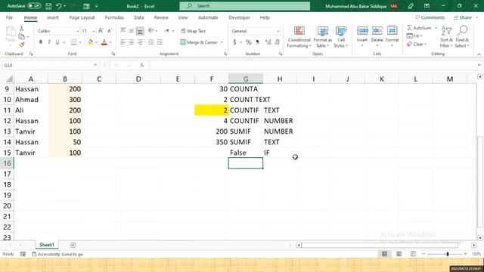Switch to Page Layout view icon
Screen dimensions: 484x272
pos(399,254)
